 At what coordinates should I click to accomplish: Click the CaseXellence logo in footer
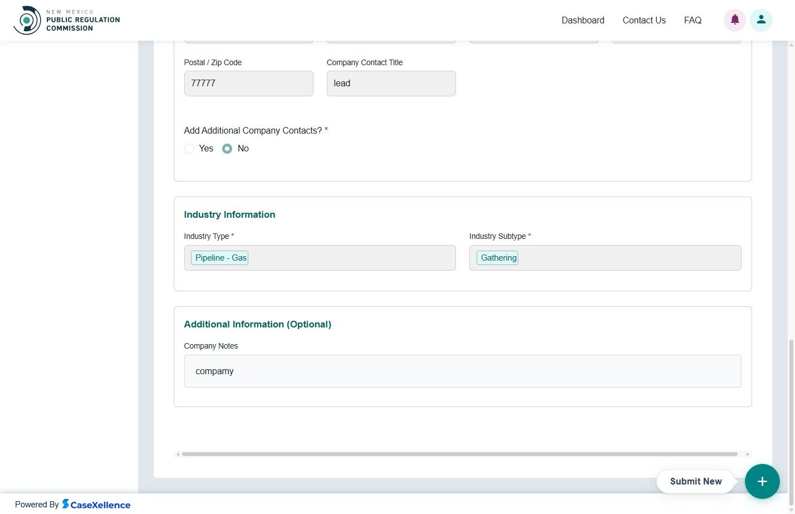coord(96,505)
